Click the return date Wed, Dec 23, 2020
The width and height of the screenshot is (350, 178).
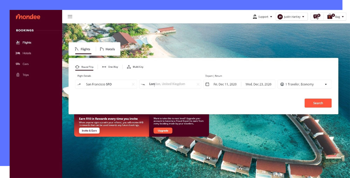(x=258, y=84)
